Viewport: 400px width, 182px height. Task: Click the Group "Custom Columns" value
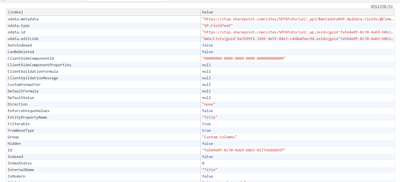220,137
